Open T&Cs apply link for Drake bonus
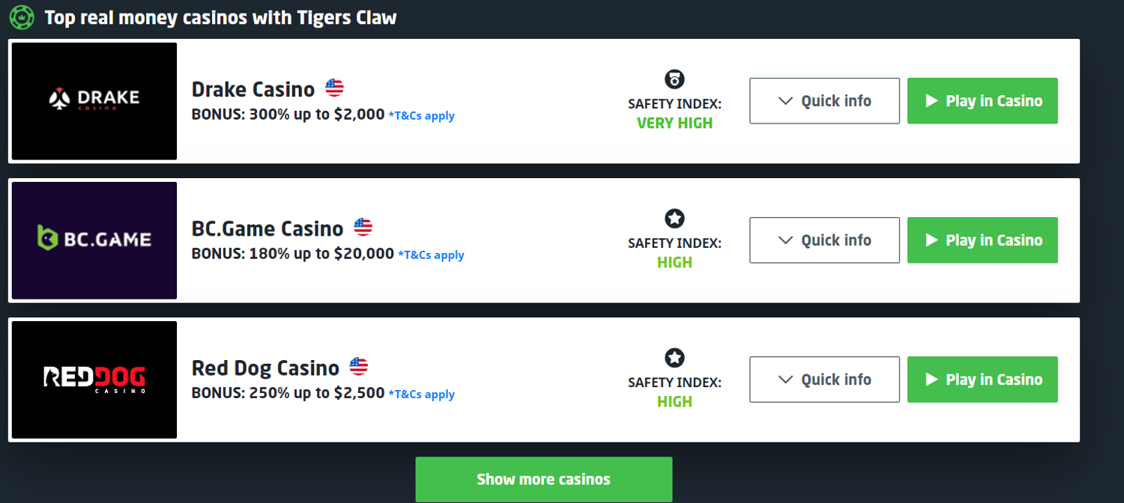This screenshot has width=1124, height=503. 421,116
